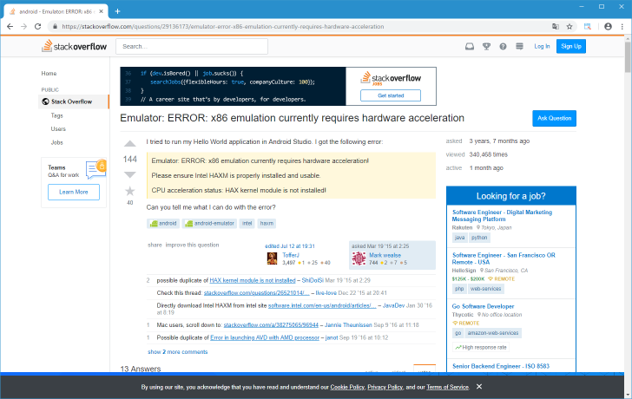The height and width of the screenshot is (399, 632).
Task: Select Stack Overflow in the sidebar
Action: pyautogui.click(x=74, y=101)
